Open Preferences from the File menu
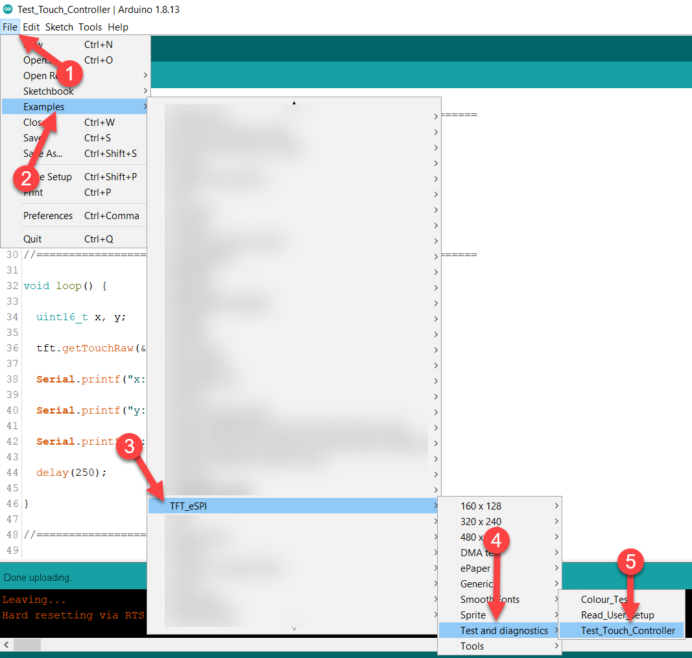692x658 pixels. (75, 216)
